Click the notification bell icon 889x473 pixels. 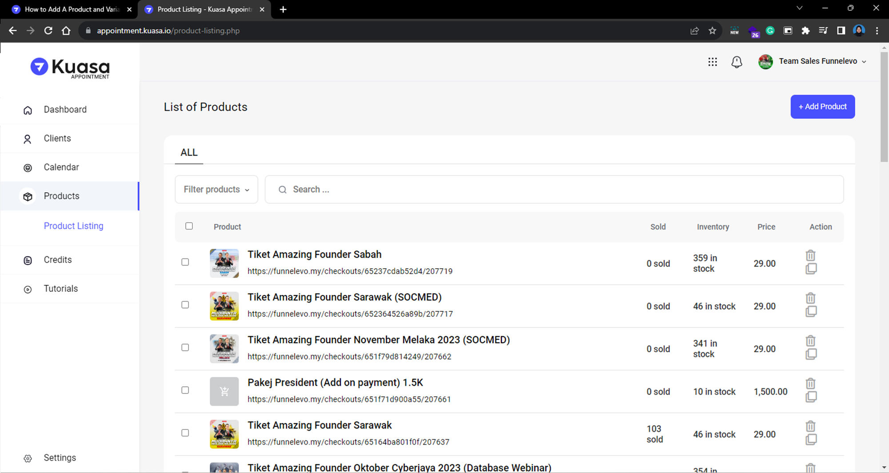(x=737, y=62)
